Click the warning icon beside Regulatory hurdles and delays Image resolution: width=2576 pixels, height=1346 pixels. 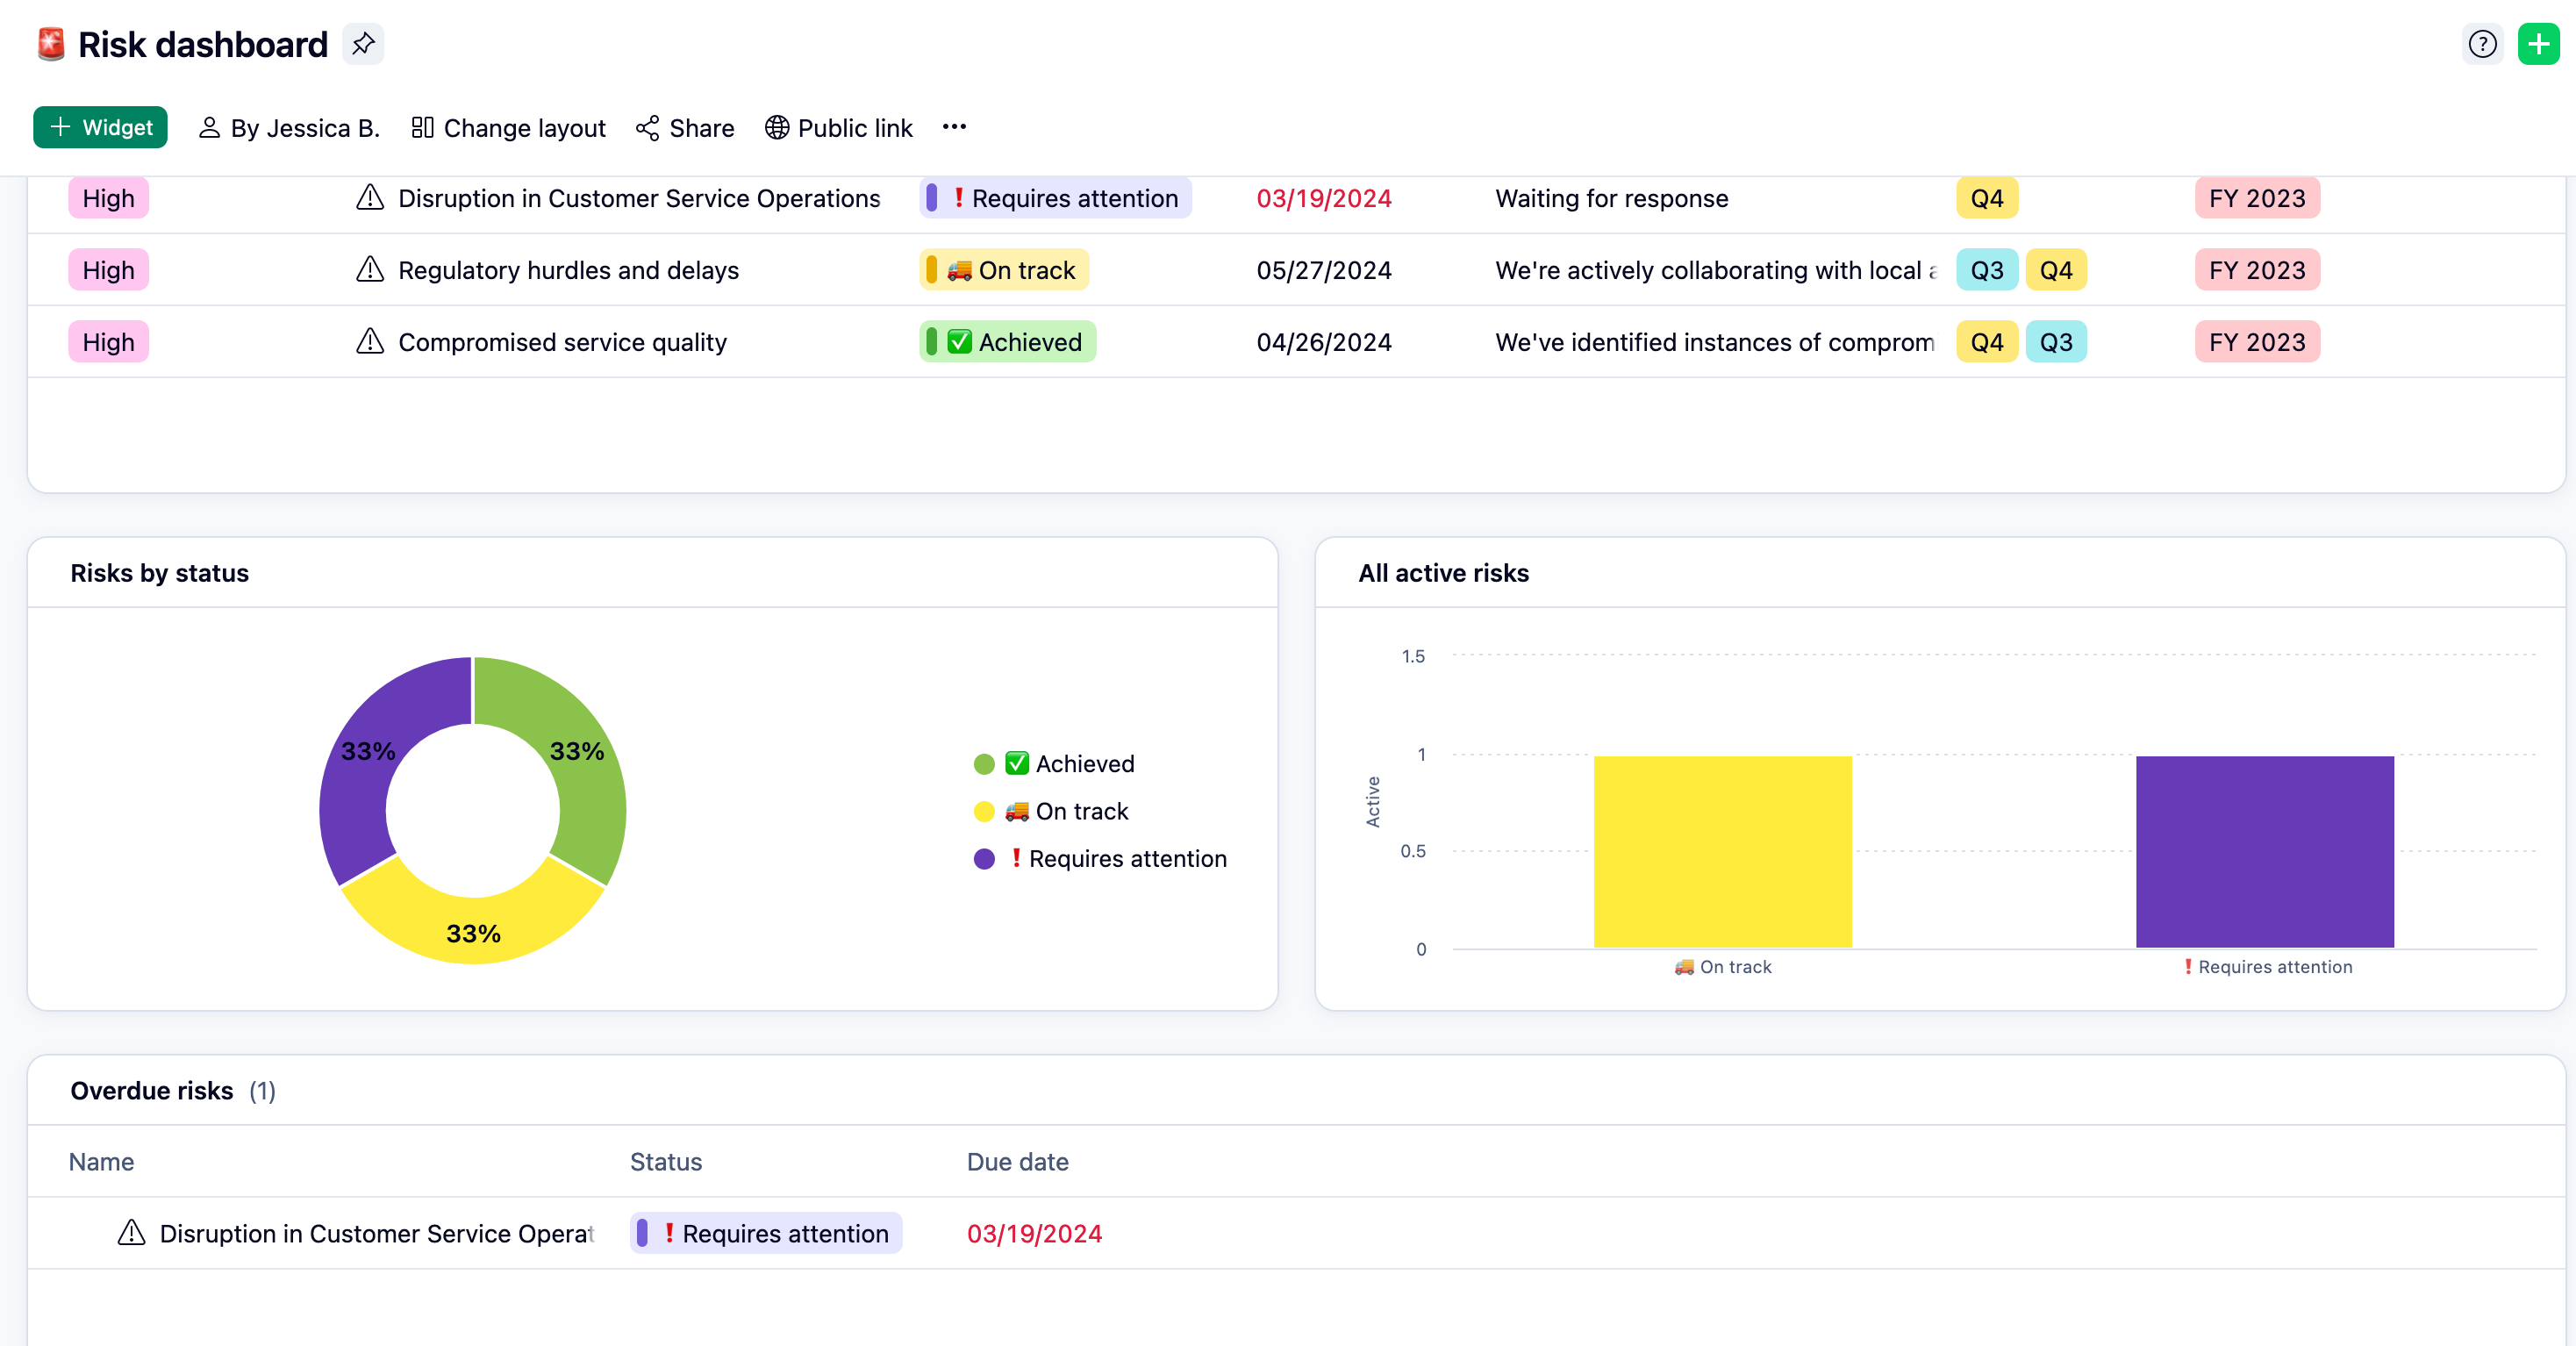click(370, 270)
